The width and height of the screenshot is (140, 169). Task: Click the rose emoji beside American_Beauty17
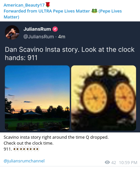48,5
